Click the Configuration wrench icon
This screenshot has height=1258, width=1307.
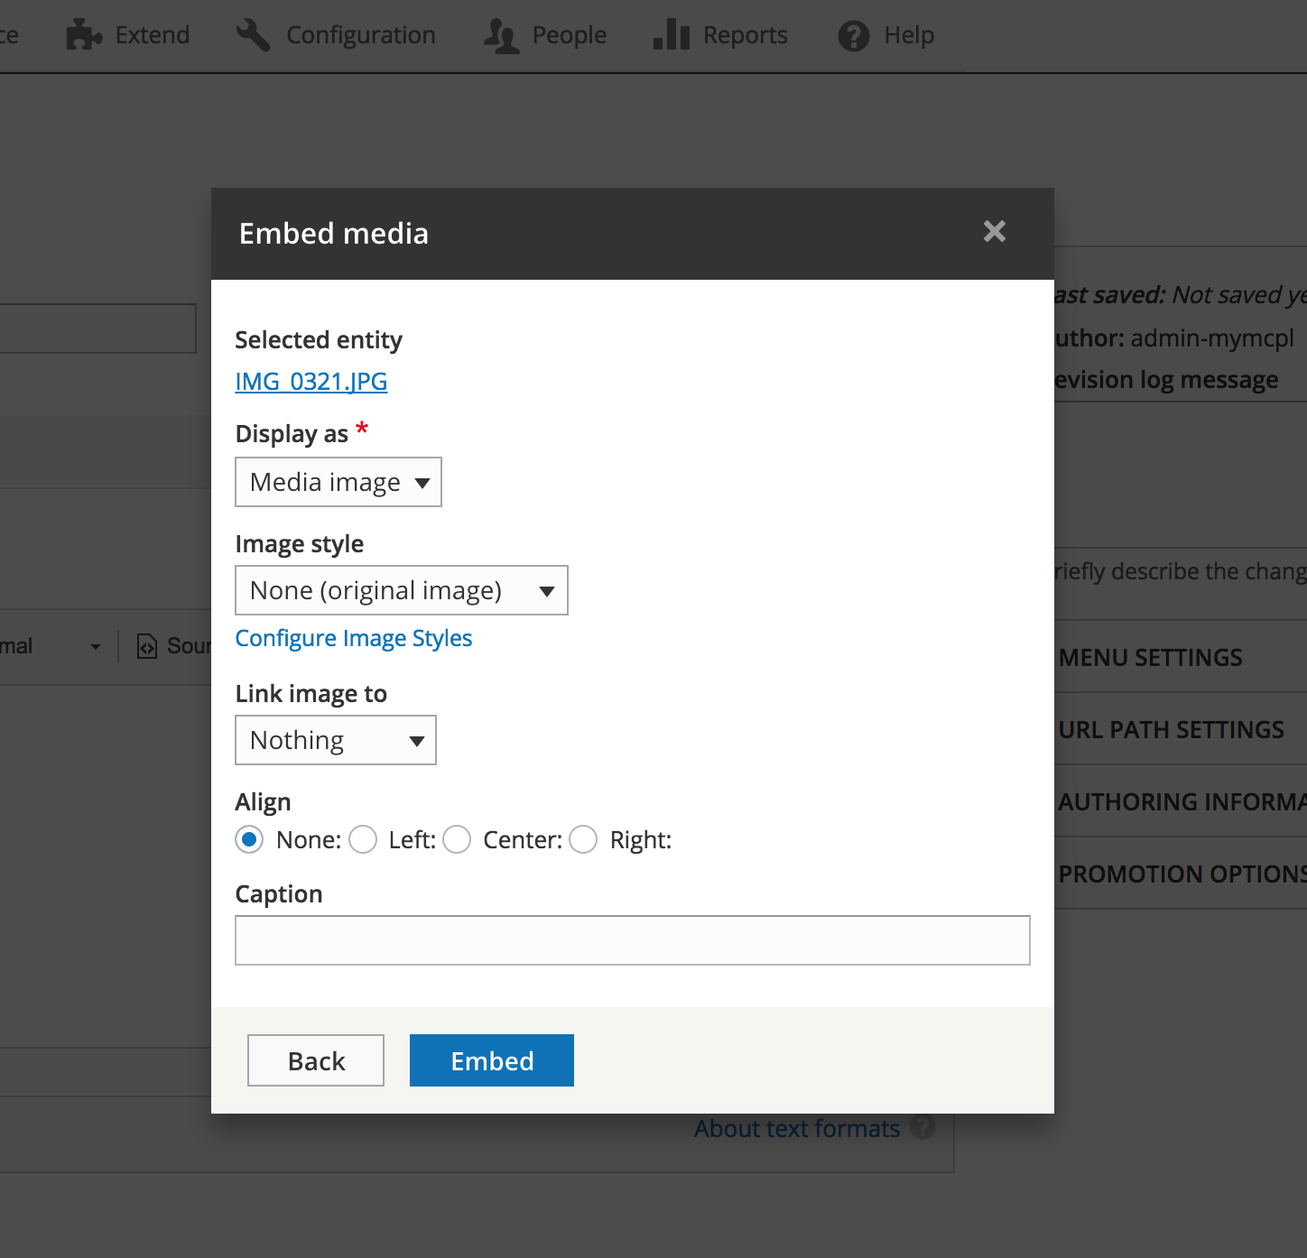coord(253,35)
